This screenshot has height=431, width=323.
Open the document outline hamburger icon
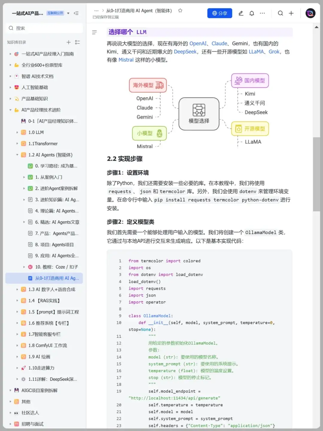tap(95, 32)
